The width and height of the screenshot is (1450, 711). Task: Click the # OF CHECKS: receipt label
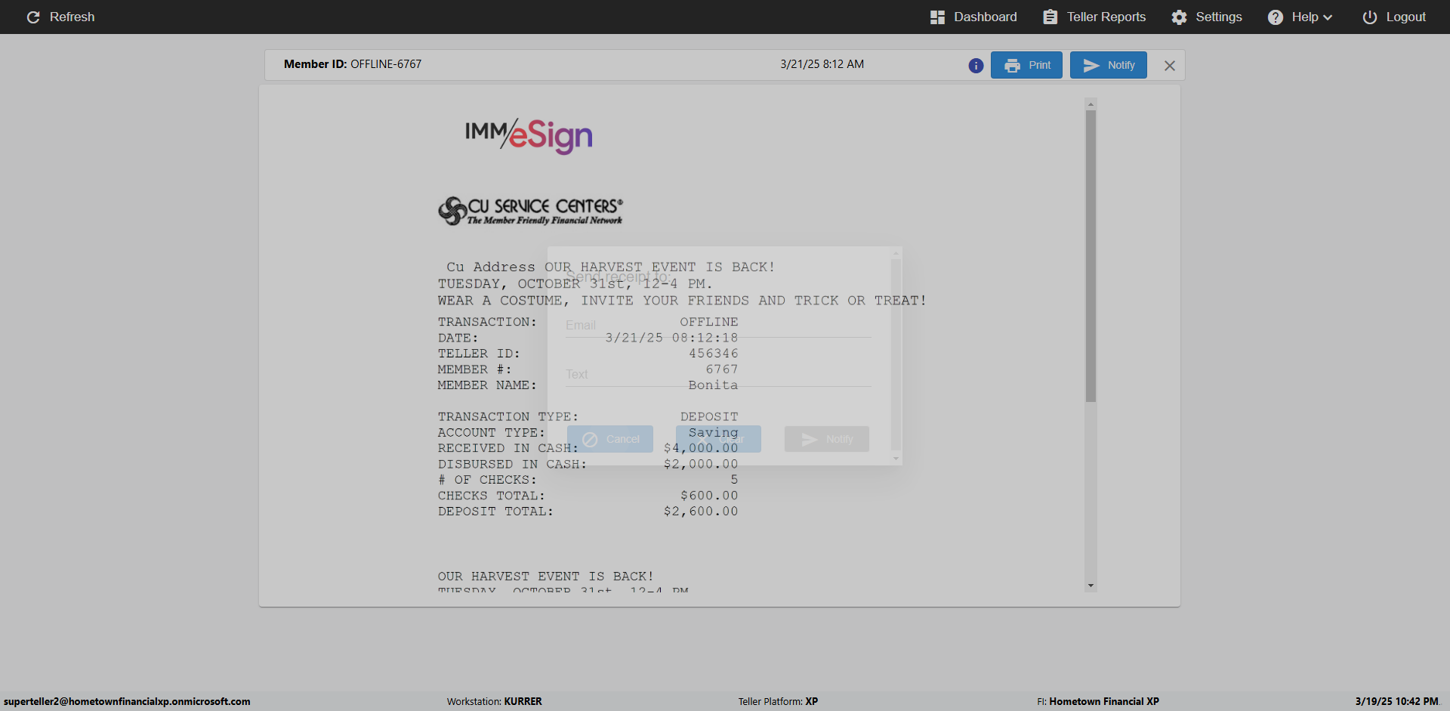[x=487, y=480]
